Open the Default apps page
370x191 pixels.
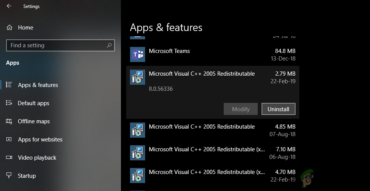tap(34, 103)
